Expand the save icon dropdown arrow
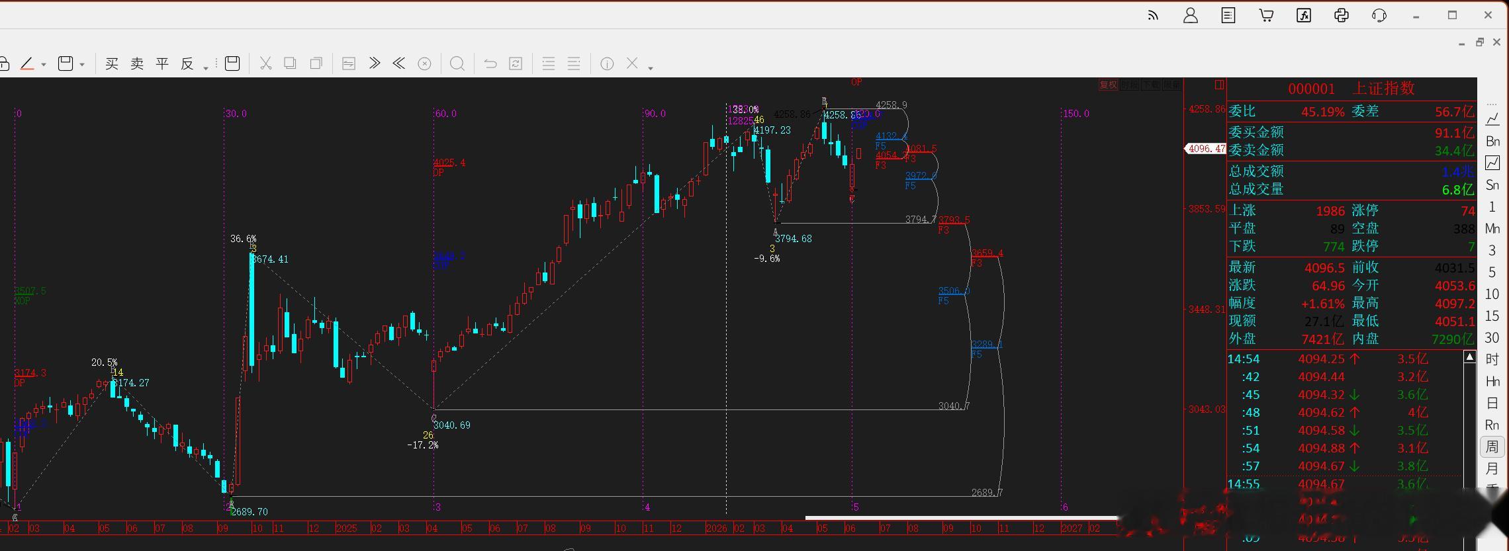The image size is (1509, 551). pyautogui.click(x=82, y=65)
